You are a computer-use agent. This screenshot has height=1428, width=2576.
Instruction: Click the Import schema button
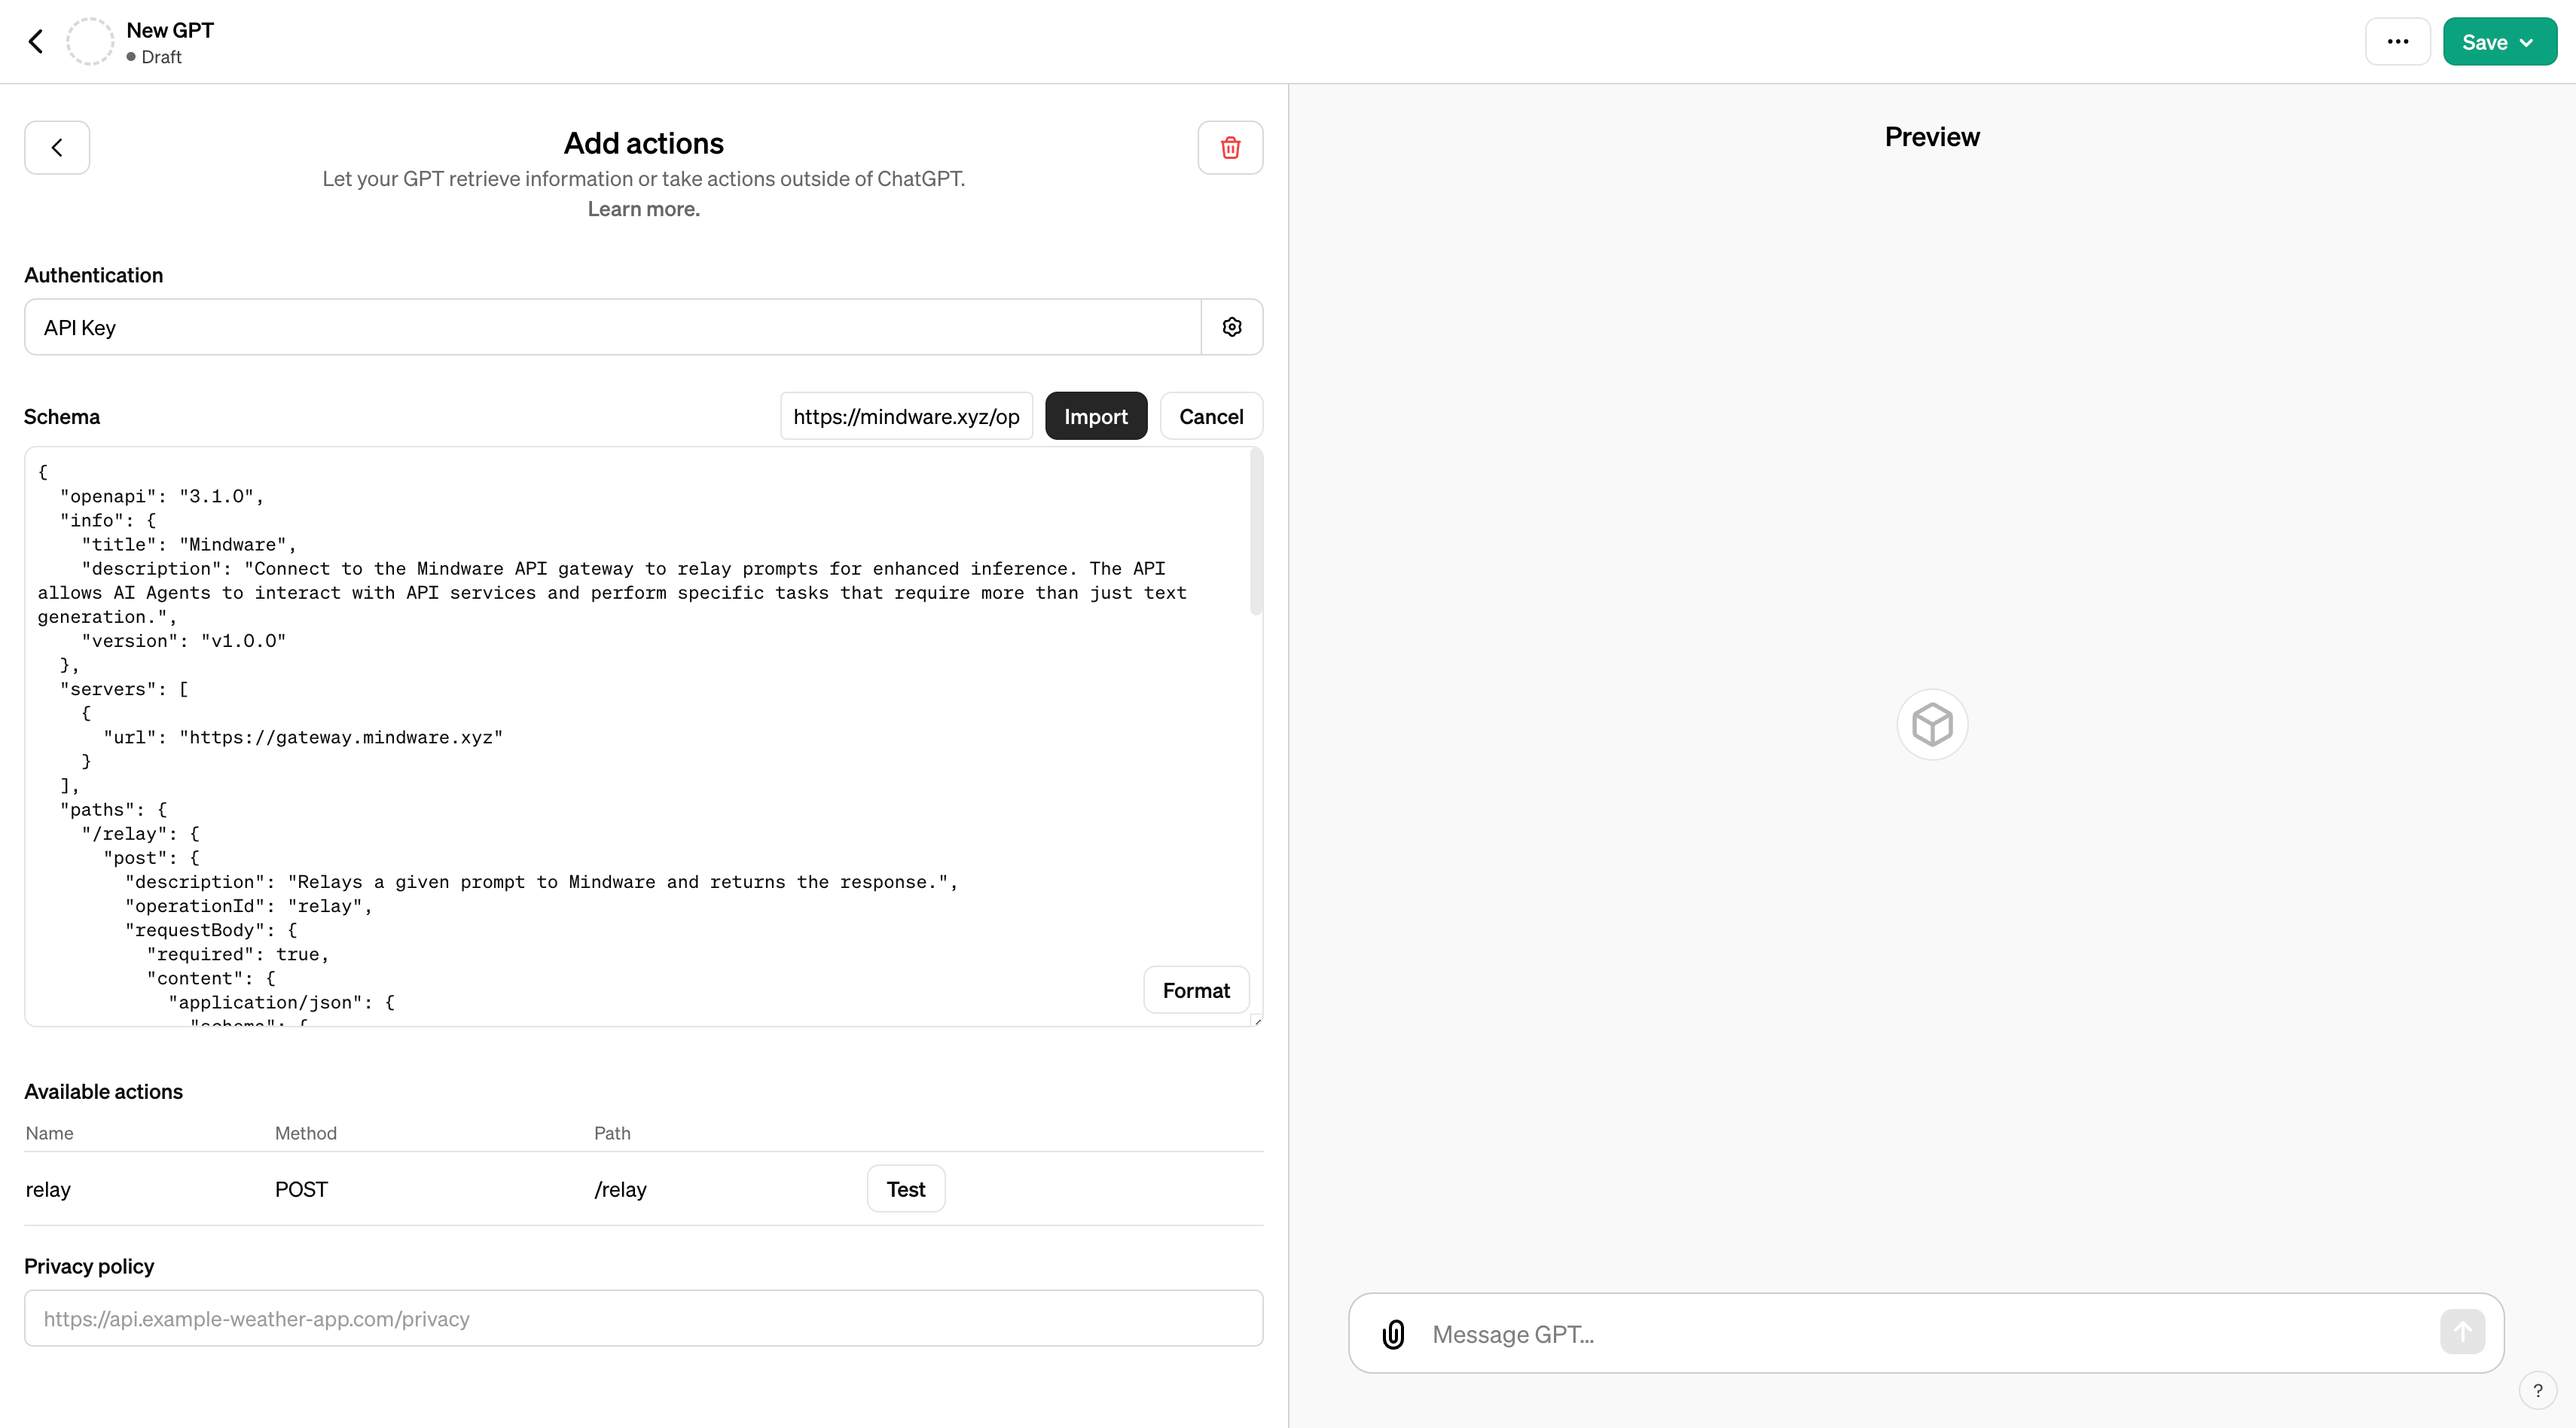(x=1095, y=416)
